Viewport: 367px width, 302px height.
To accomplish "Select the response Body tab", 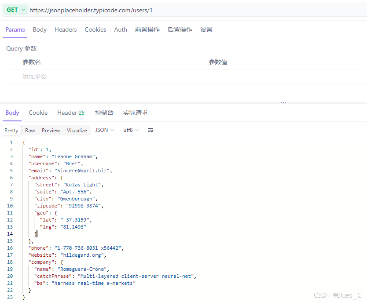I will coord(12,113).
